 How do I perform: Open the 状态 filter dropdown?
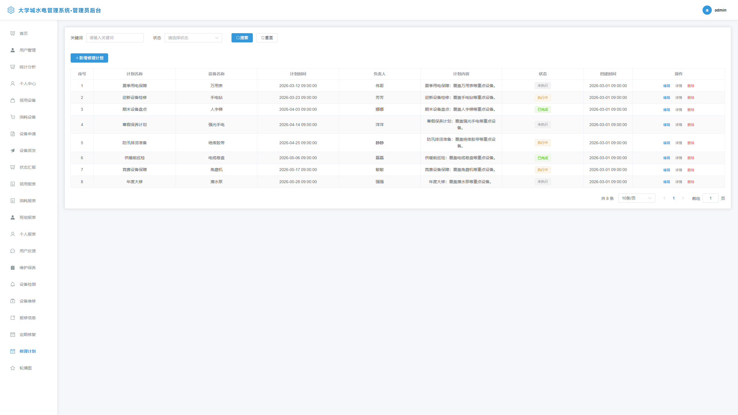click(193, 38)
